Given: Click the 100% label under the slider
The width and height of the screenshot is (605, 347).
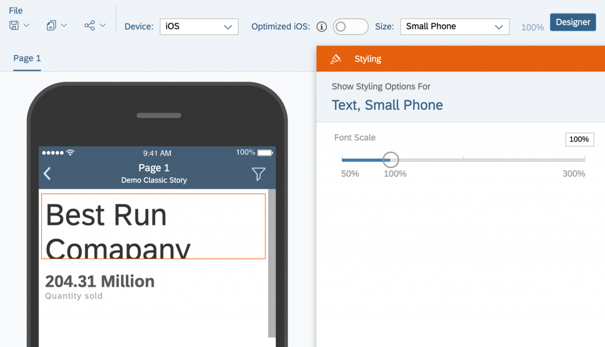Looking at the screenshot, I should pyautogui.click(x=395, y=174).
